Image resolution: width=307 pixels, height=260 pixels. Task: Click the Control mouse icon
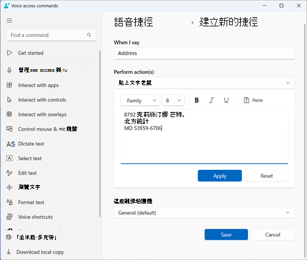tap(9, 129)
